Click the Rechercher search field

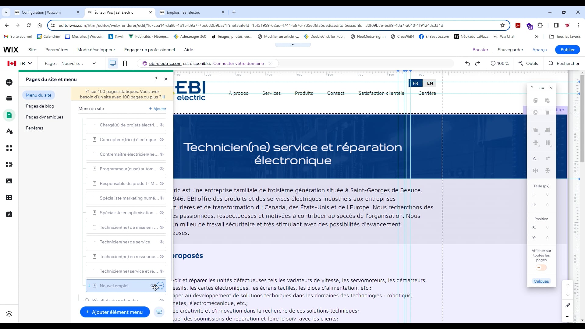coord(564,63)
